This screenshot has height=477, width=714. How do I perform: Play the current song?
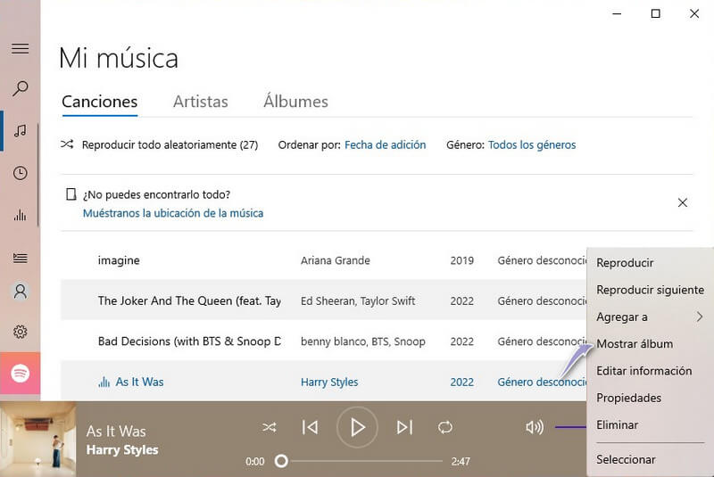357,427
